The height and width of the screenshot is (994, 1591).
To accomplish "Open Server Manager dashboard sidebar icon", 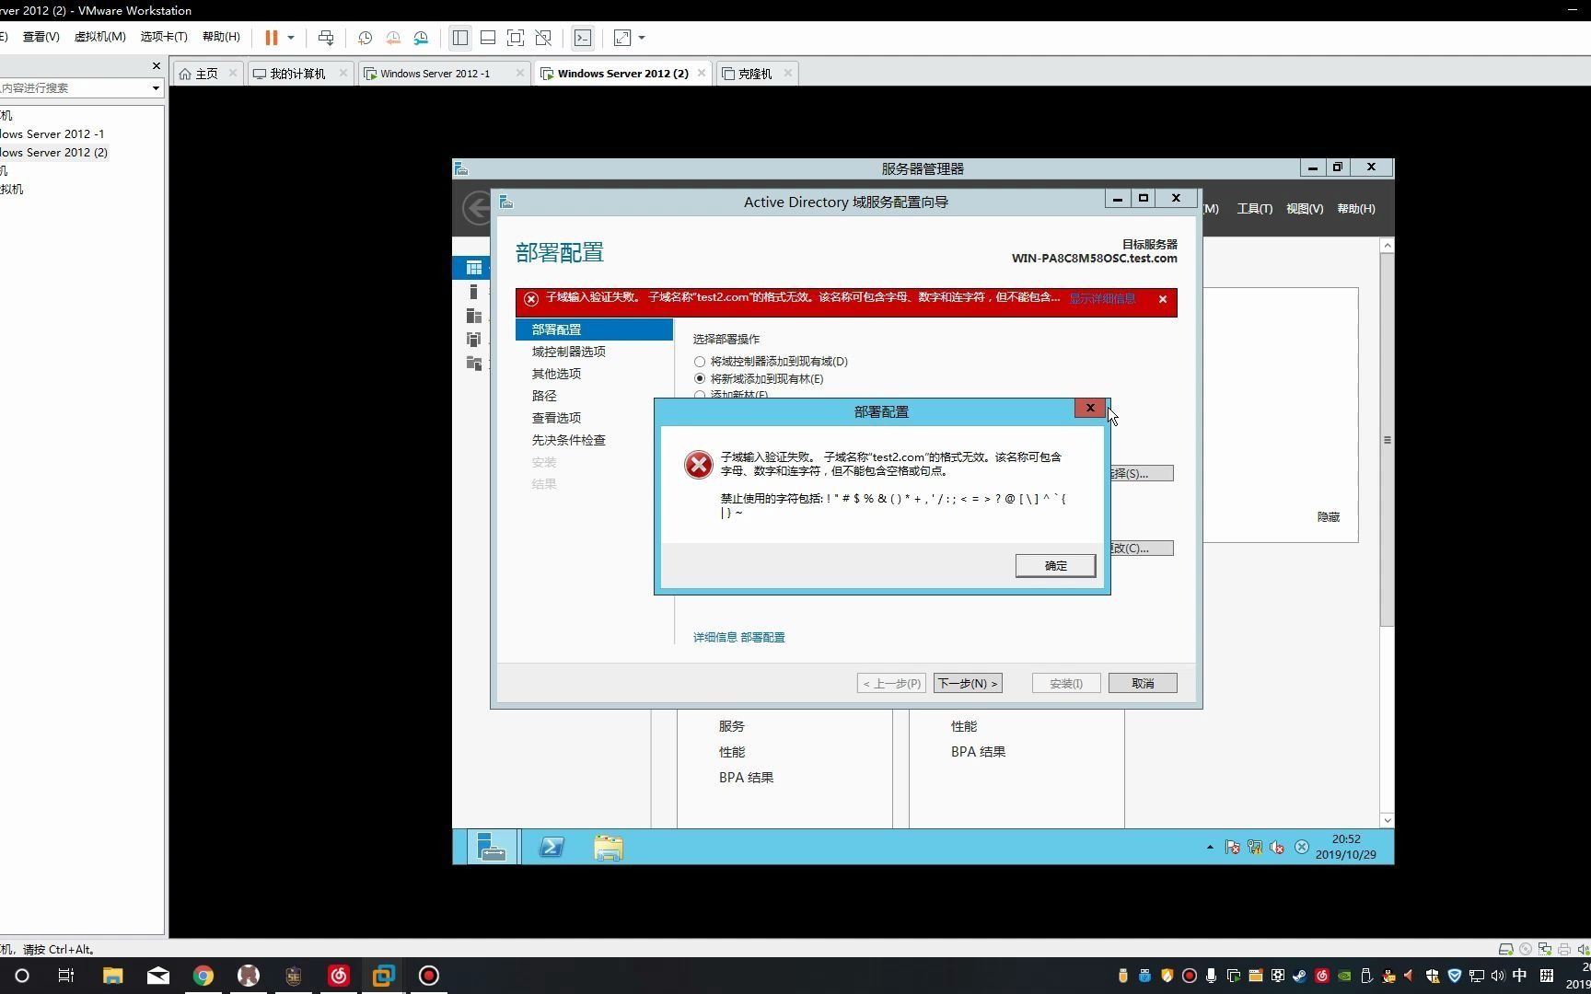I will pyautogui.click(x=473, y=268).
